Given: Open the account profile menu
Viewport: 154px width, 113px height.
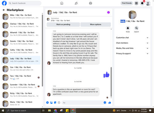Looking at the screenshot, I should tap(148, 3).
